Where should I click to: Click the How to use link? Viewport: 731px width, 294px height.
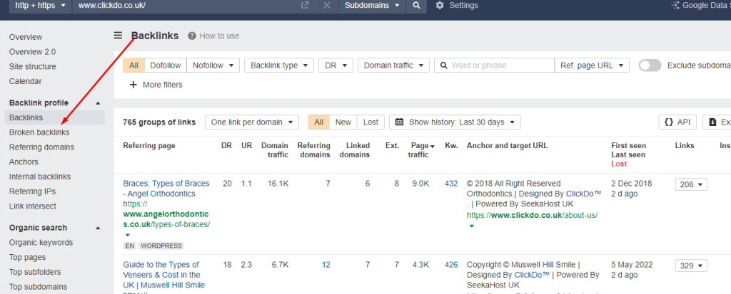point(219,36)
